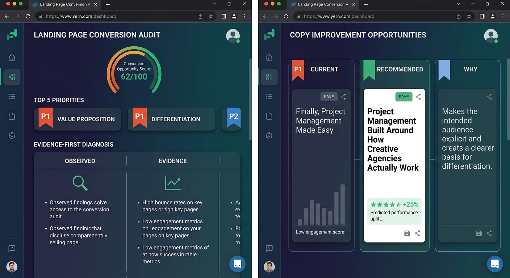Viewport: 510px width, 278px height.
Task: Open settings gear in left window sidebar
Action: [x=12, y=136]
